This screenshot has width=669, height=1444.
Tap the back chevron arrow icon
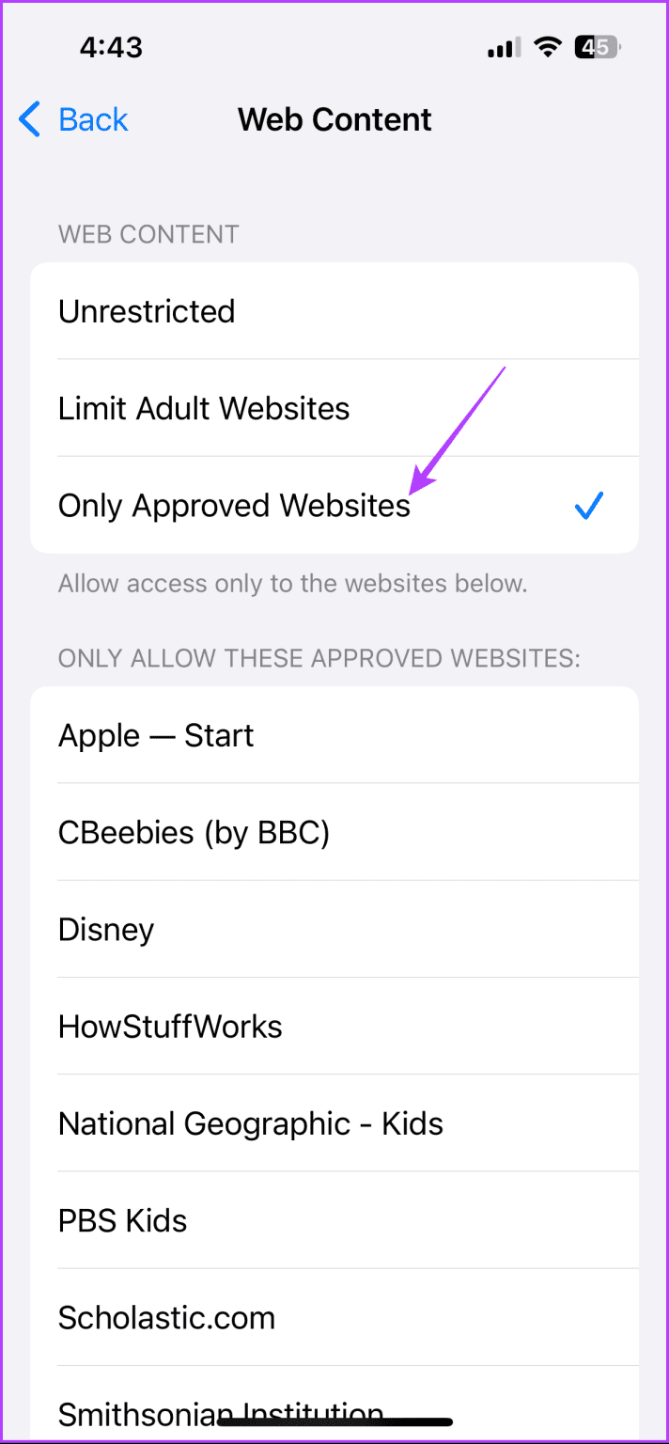coord(29,119)
